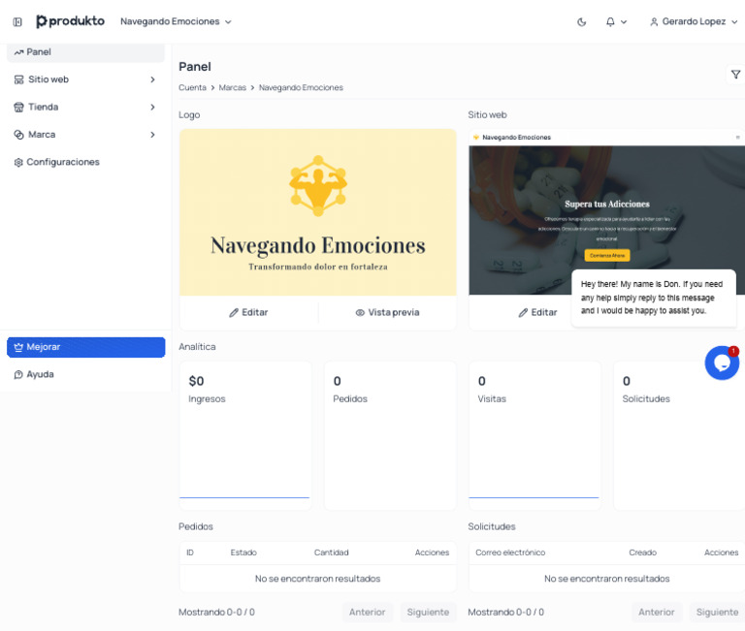
Task: Open the notifications bell
Action: tap(610, 22)
